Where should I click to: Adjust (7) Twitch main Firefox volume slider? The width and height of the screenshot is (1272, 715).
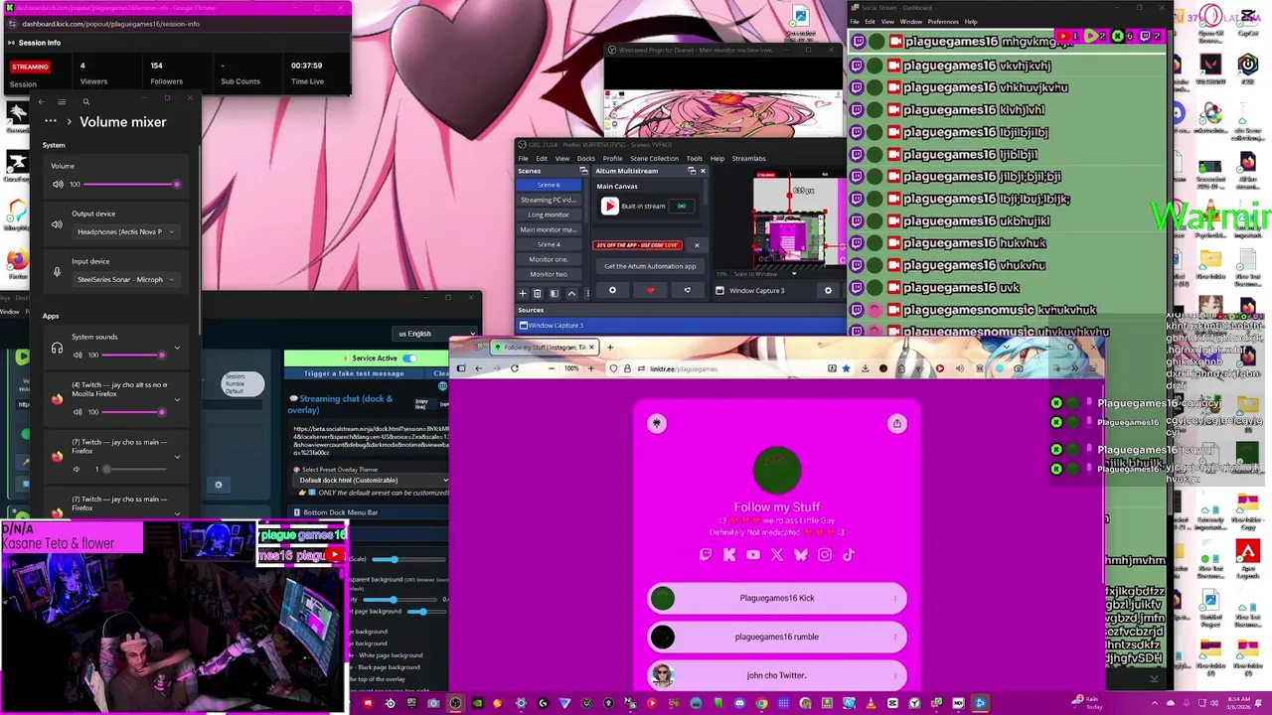tap(134, 469)
